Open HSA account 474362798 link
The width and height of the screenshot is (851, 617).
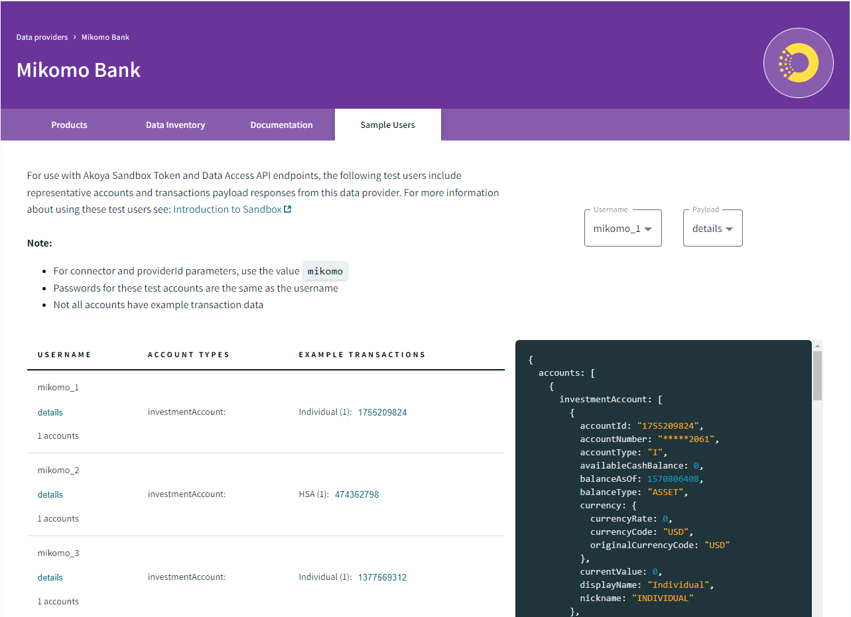click(x=357, y=494)
